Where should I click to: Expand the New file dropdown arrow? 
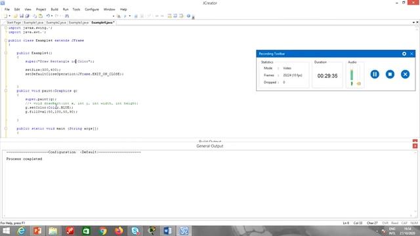point(10,16)
